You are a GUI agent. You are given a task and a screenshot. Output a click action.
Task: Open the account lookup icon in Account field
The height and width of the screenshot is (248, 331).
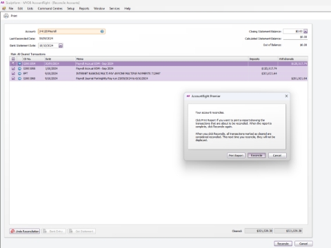pos(102,32)
